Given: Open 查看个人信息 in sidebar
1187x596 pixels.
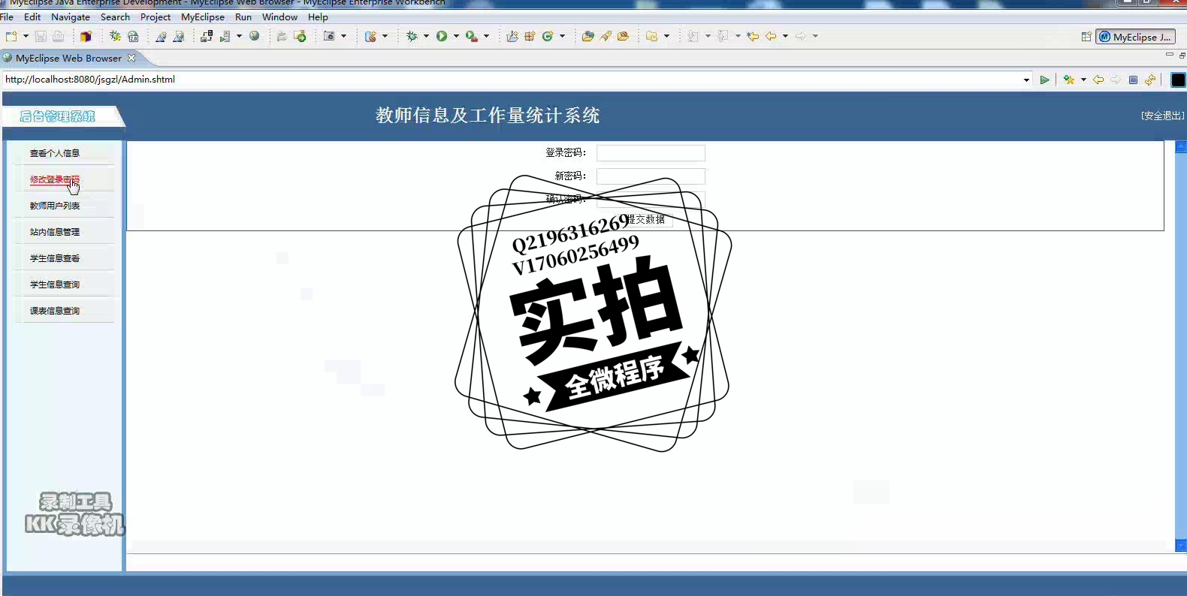Looking at the screenshot, I should click(x=55, y=153).
